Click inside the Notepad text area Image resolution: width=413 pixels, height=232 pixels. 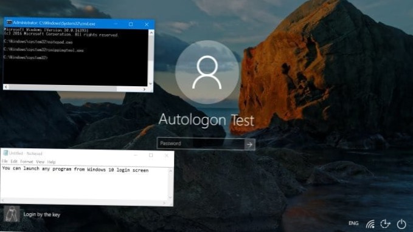(x=85, y=183)
